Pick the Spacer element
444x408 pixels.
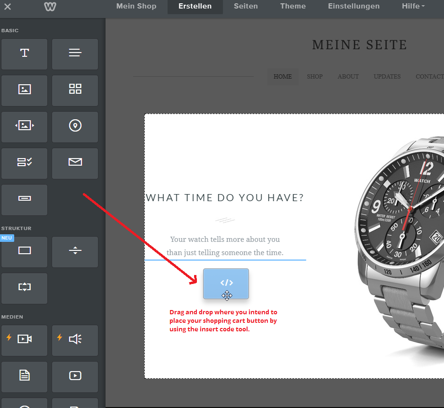(24, 288)
